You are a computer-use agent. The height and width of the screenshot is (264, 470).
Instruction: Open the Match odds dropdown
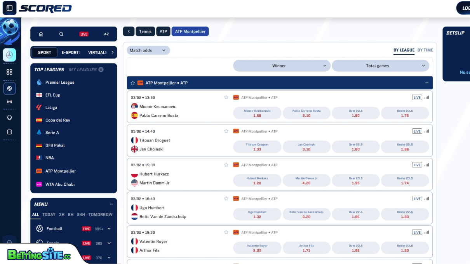click(148, 50)
